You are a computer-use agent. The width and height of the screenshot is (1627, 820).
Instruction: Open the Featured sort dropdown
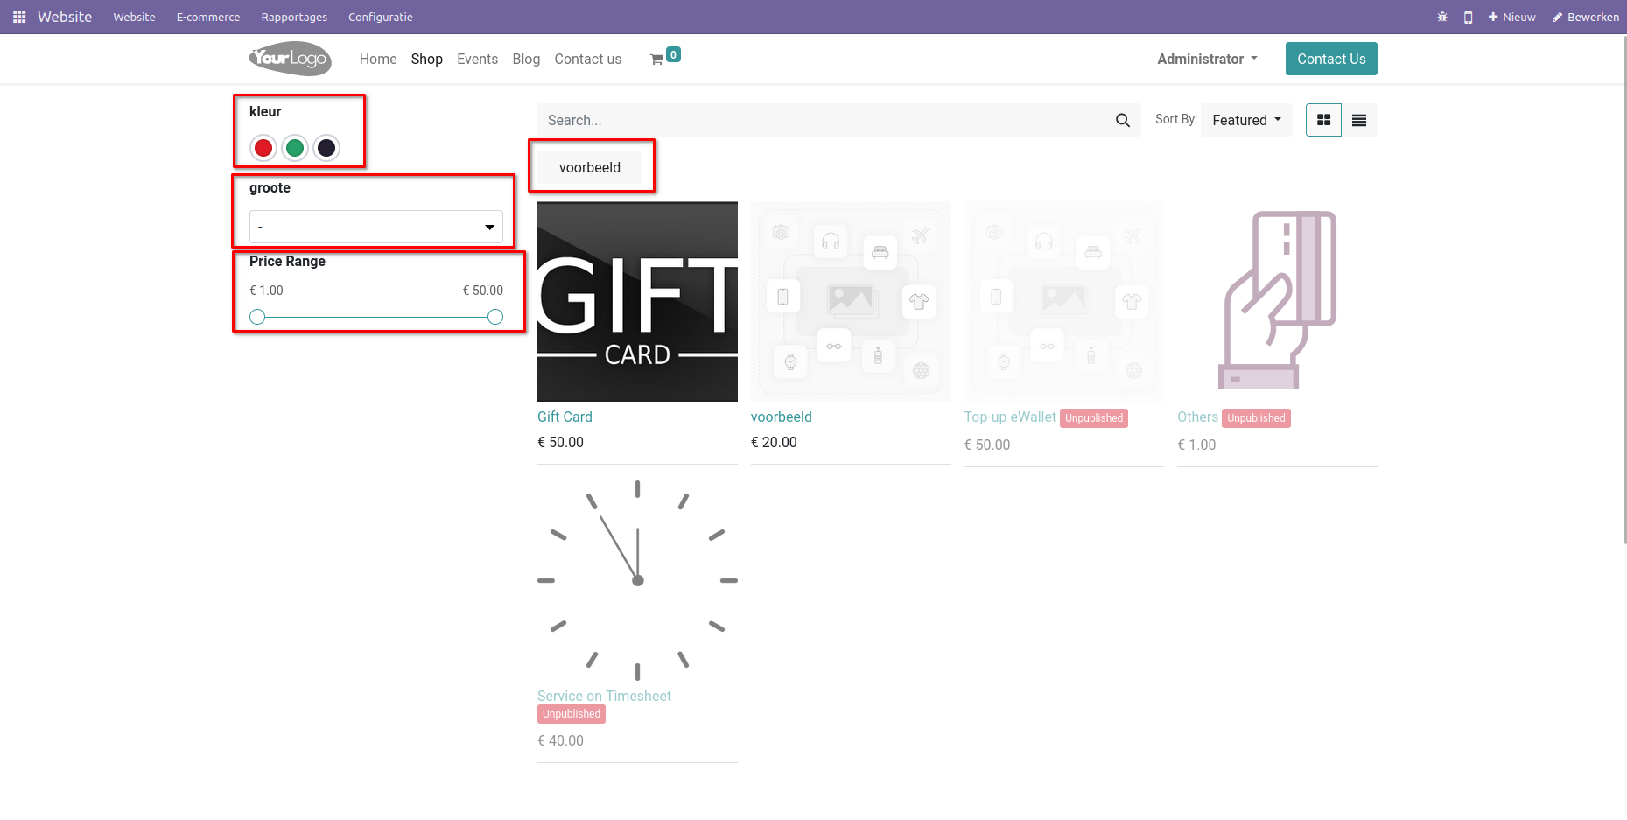coord(1245,120)
